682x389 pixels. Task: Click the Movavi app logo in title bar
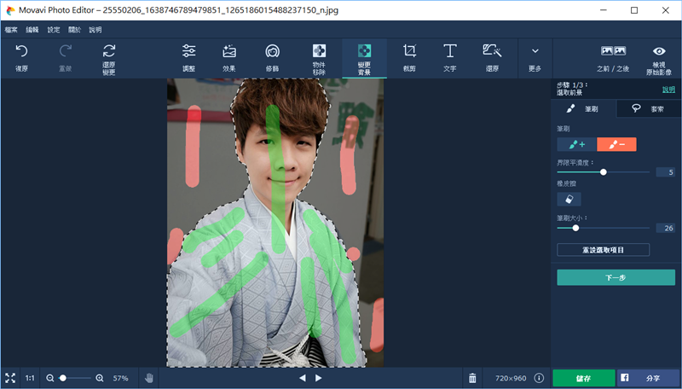pos(10,10)
